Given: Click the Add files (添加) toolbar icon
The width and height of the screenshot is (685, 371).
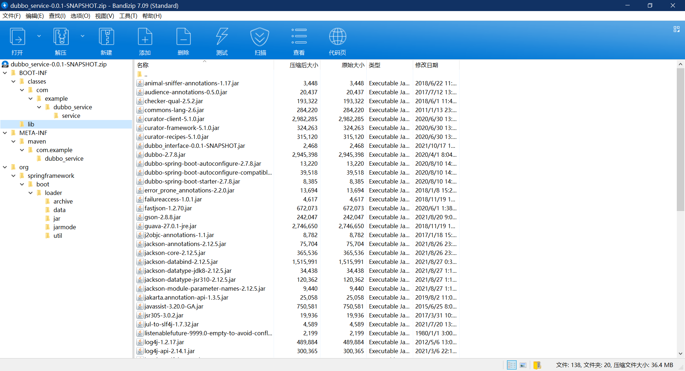Looking at the screenshot, I should coord(145,37).
